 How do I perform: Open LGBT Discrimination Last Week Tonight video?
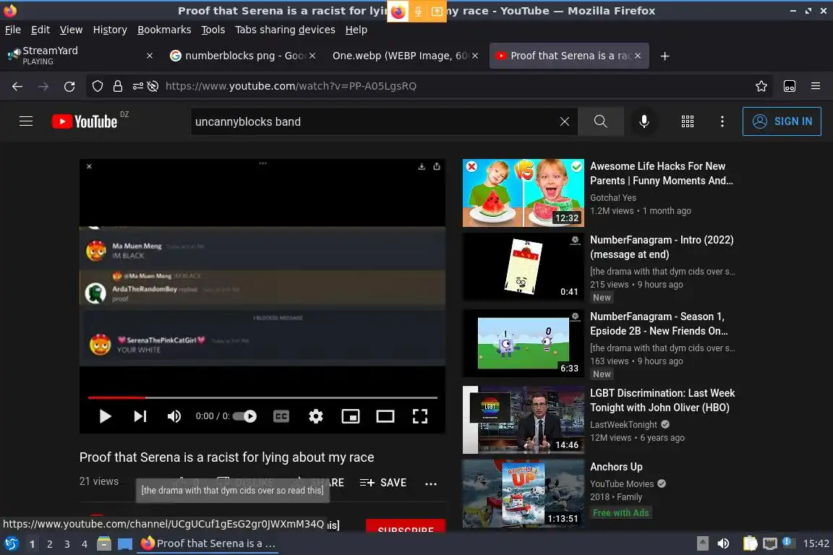[662, 400]
